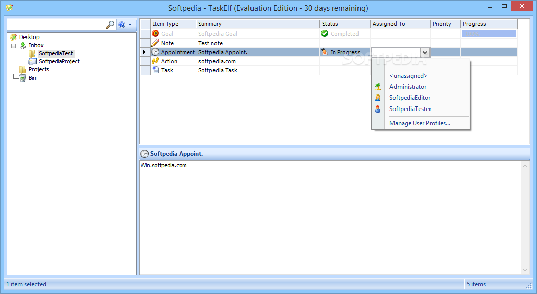Click the 'In Progress' status text

[x=345, y=52]
